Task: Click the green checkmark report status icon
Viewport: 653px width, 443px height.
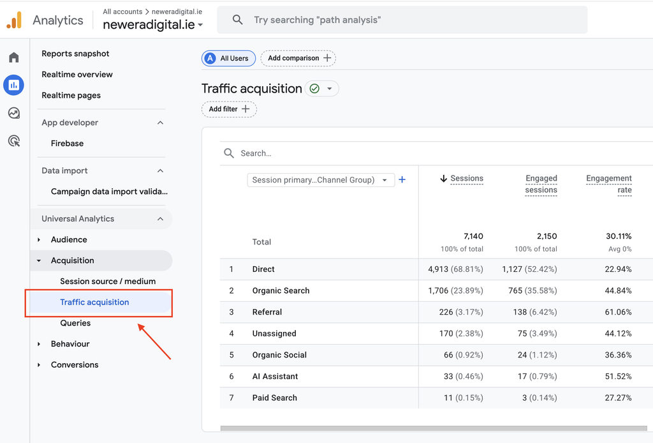Action: [314, 88]
